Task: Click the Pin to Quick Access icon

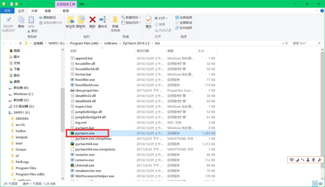Action: tap(9, 20)
